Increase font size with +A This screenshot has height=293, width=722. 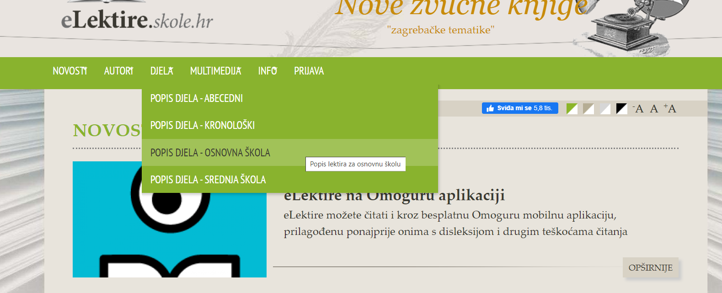pos(670,109)
